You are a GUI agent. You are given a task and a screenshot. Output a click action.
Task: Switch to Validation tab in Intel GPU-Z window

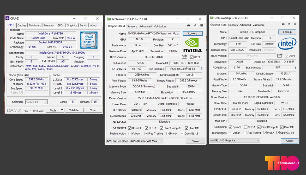click(258, 25)
